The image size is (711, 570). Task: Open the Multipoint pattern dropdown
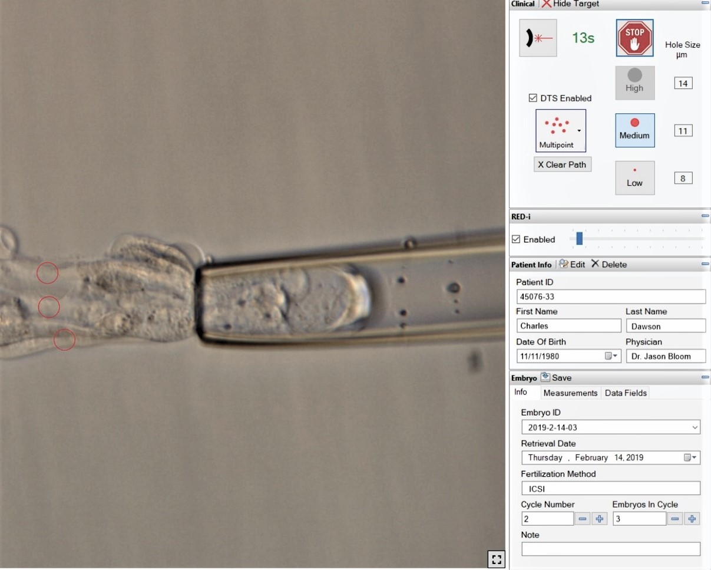click(x=579, y=131)
